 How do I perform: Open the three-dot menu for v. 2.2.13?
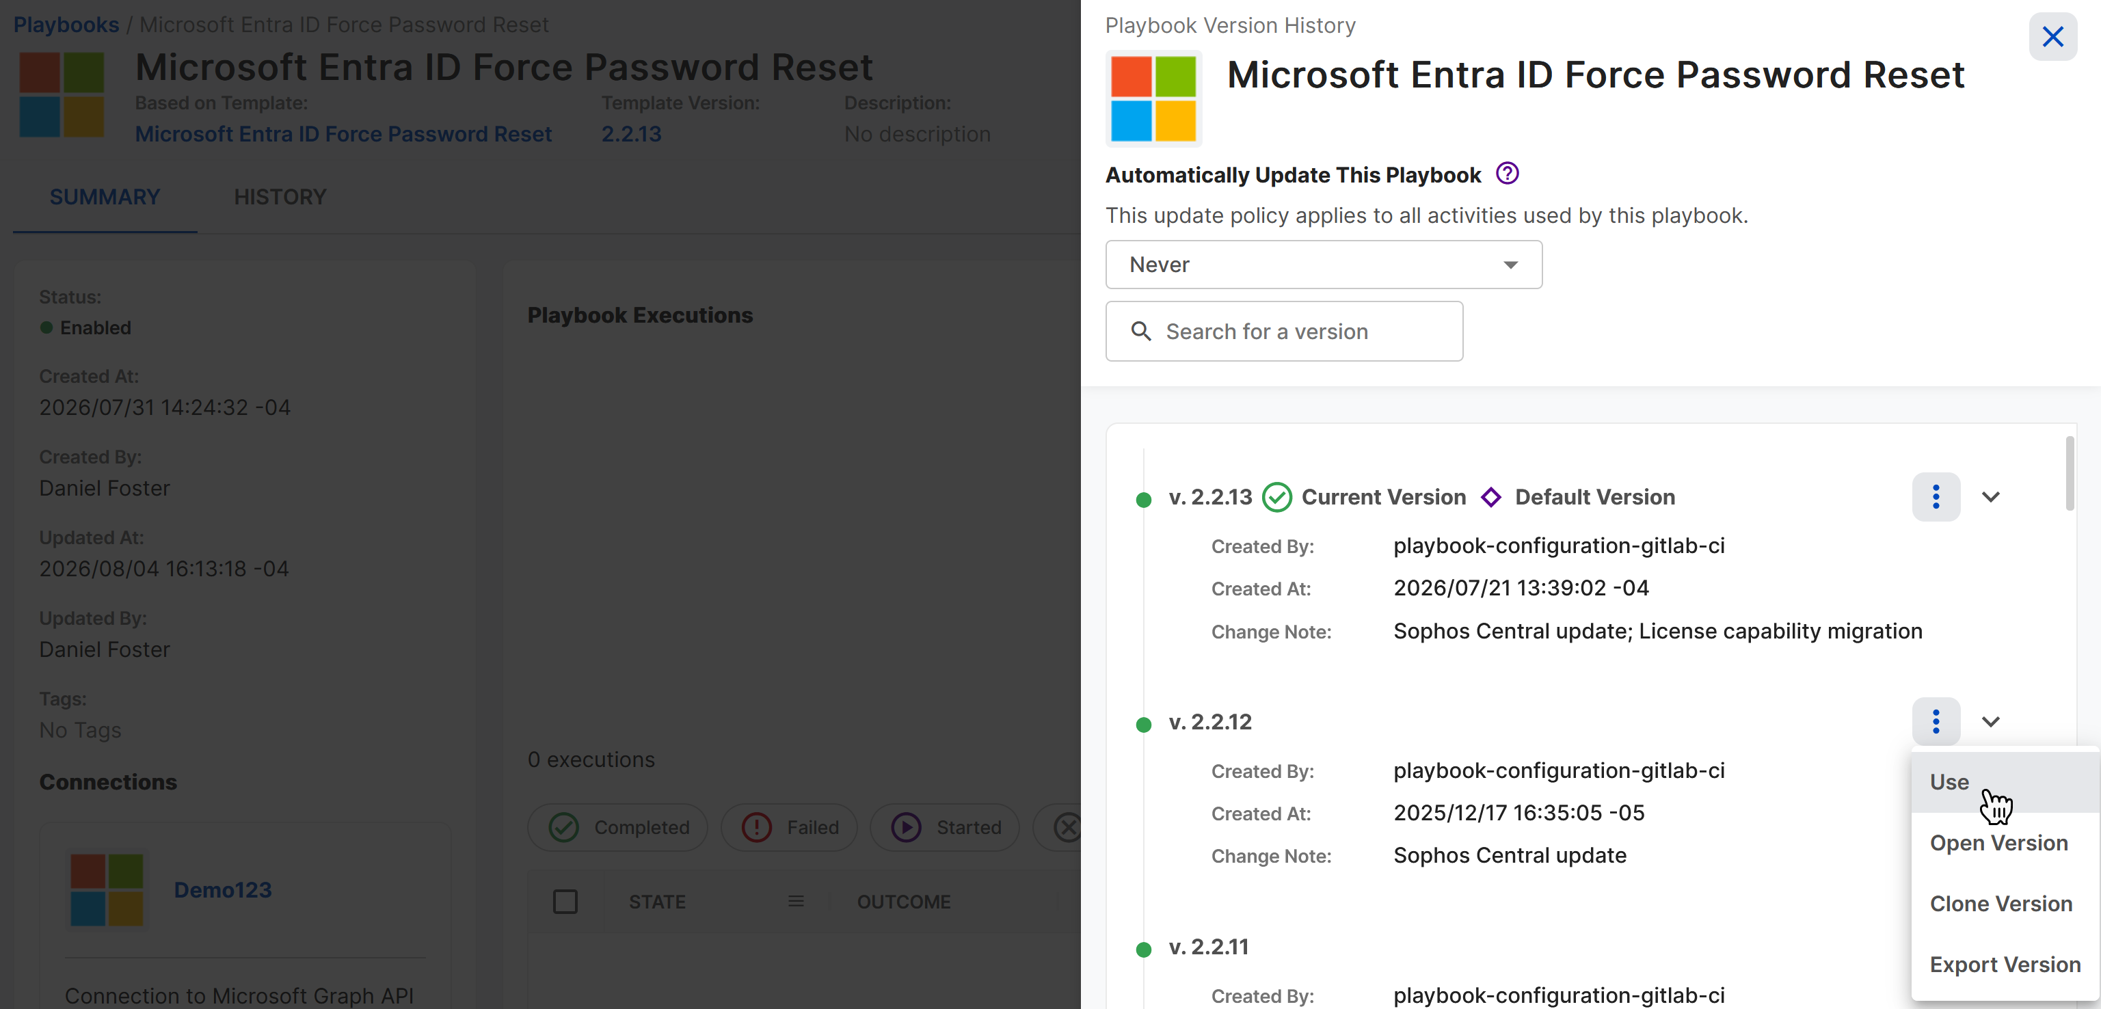click(x=1936, y=497)
